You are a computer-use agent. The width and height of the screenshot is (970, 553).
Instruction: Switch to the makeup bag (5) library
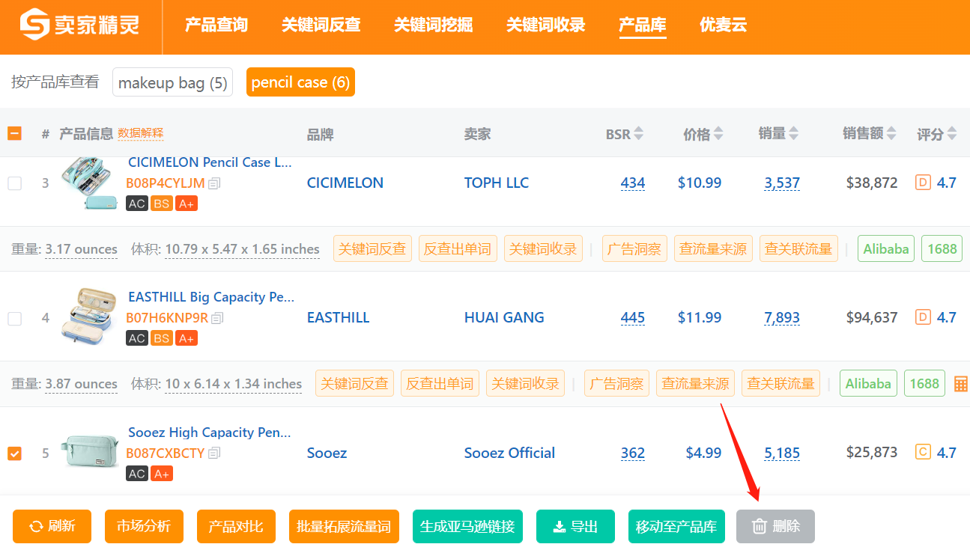click(172, 82)
